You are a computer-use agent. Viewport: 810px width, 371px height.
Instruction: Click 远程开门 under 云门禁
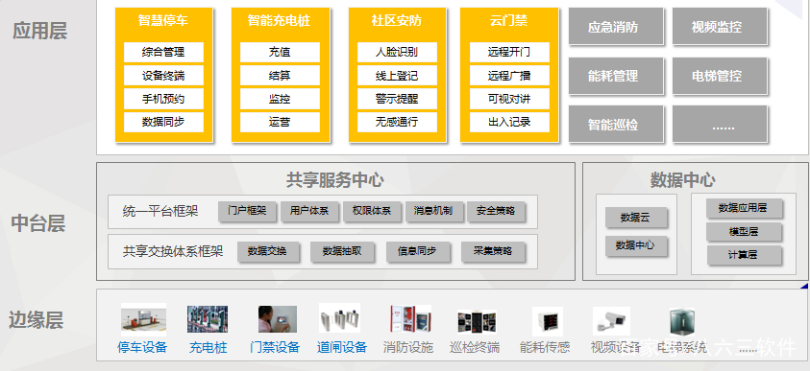[x=509, y=52]
